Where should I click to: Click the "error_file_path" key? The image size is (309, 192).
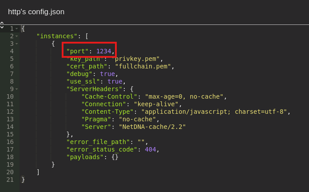(96, 142)
